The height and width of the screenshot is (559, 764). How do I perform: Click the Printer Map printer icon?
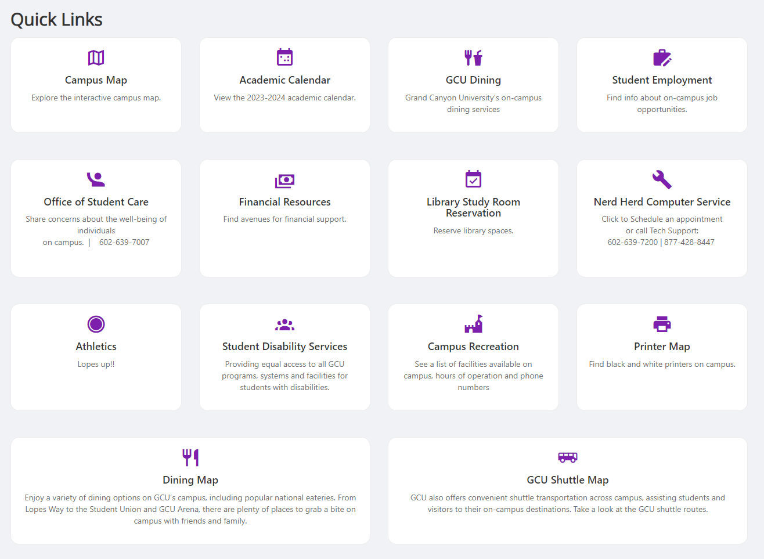[x=662, y=324]
